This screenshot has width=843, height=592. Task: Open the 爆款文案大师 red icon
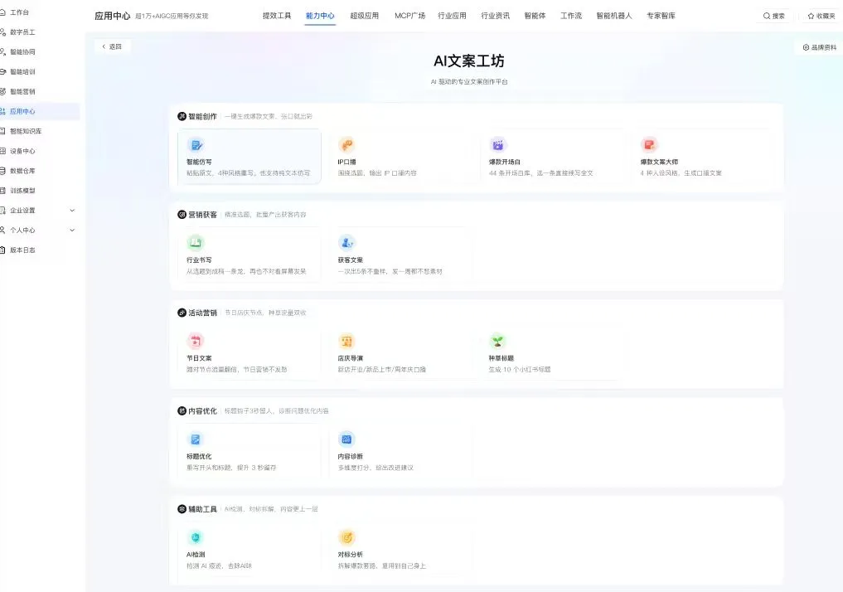click(649, 144)
